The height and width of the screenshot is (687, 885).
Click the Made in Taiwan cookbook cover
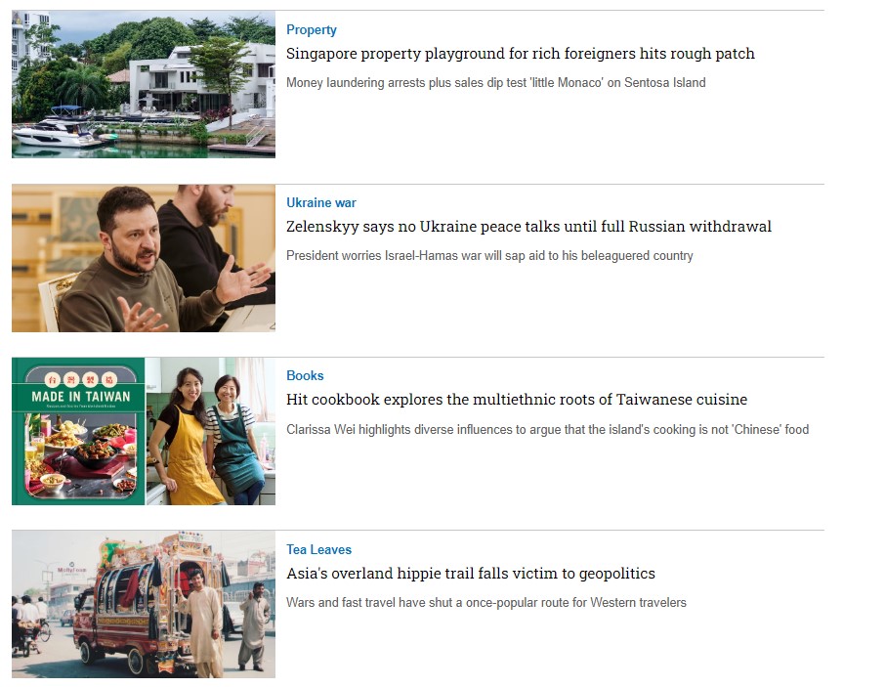point(78,431)
